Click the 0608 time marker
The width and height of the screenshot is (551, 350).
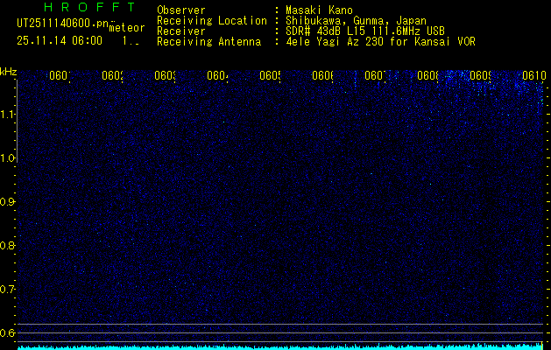tap(427, 76)
